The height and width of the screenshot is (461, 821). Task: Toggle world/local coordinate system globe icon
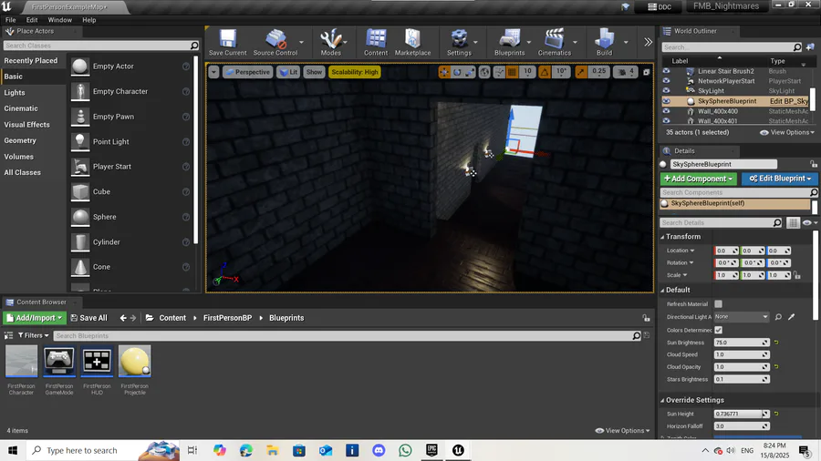point(484,72)
